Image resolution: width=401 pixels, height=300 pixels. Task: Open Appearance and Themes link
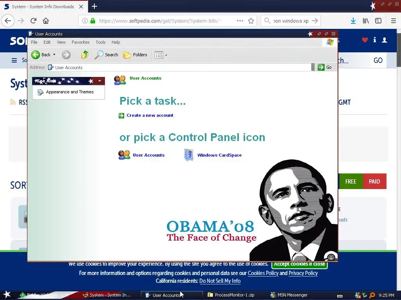tap(70, 92)
